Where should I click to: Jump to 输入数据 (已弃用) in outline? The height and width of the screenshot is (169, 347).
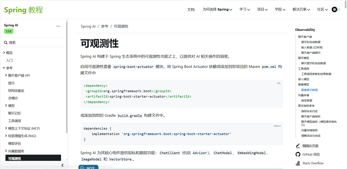[x=312, y=47]
